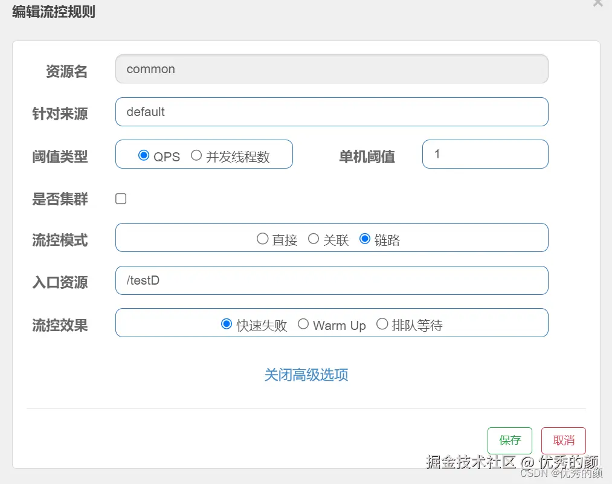The height and width of the screenshot is (484, 612).
Task: Select the 排队等待 flow control effect
Action: (382, 324)
